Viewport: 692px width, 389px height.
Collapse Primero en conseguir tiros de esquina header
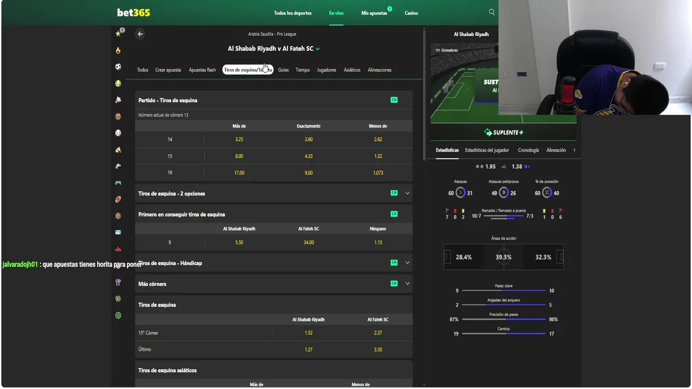click(x=274, y=214)
